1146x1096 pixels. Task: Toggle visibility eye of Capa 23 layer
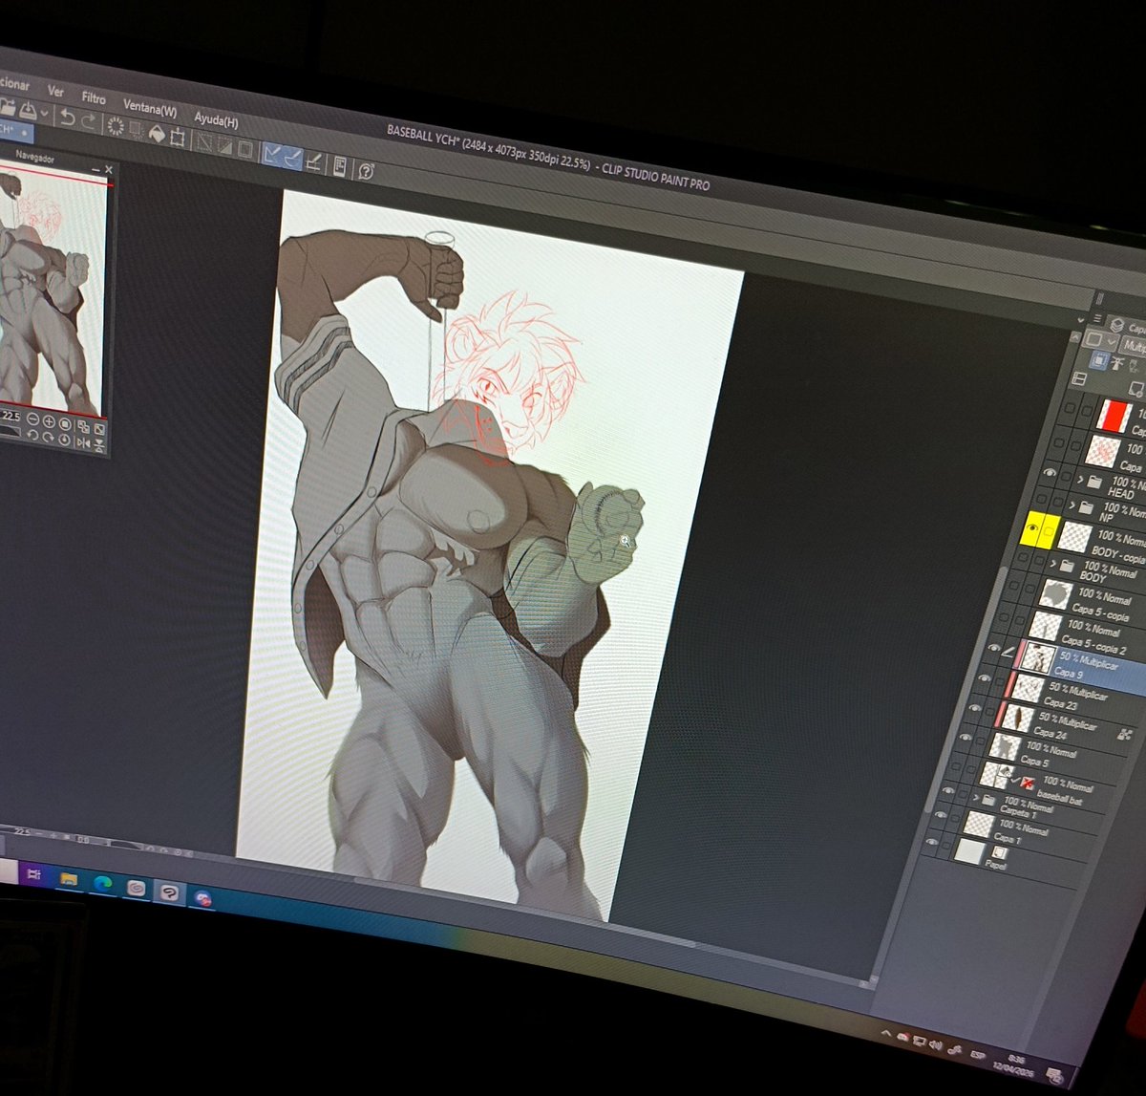click(x=984, y=678)
